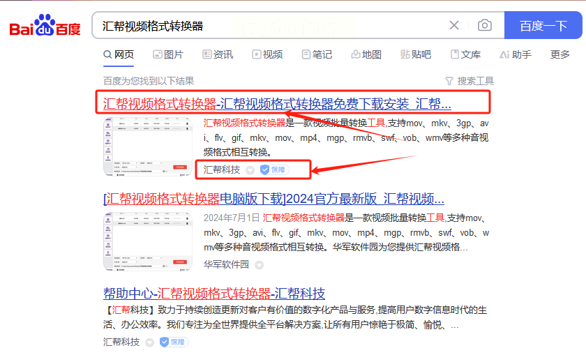Click 百度为您找到以下结果 text

149,81
